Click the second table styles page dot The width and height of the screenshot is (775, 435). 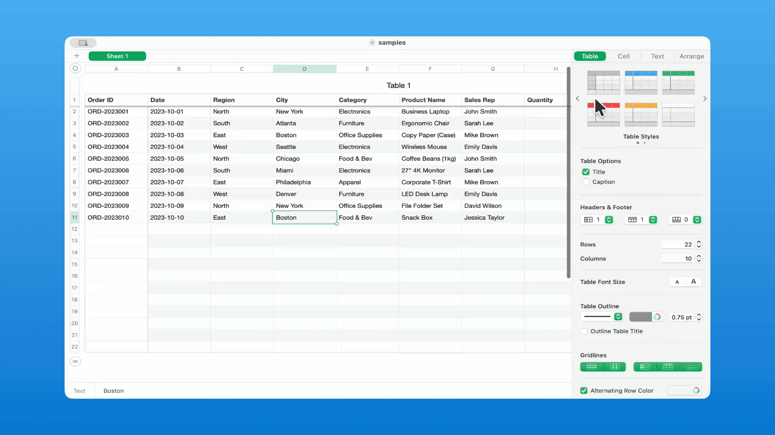645,143
